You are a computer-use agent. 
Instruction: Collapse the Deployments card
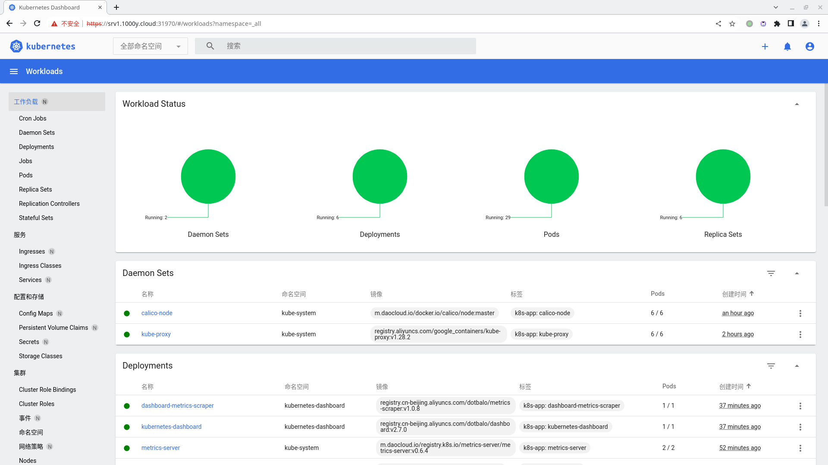pos(797,366)
